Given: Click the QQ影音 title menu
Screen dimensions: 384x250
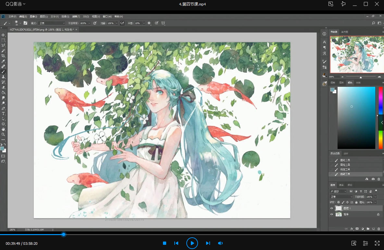Looking at the screenshot, I should pos(15,4).
